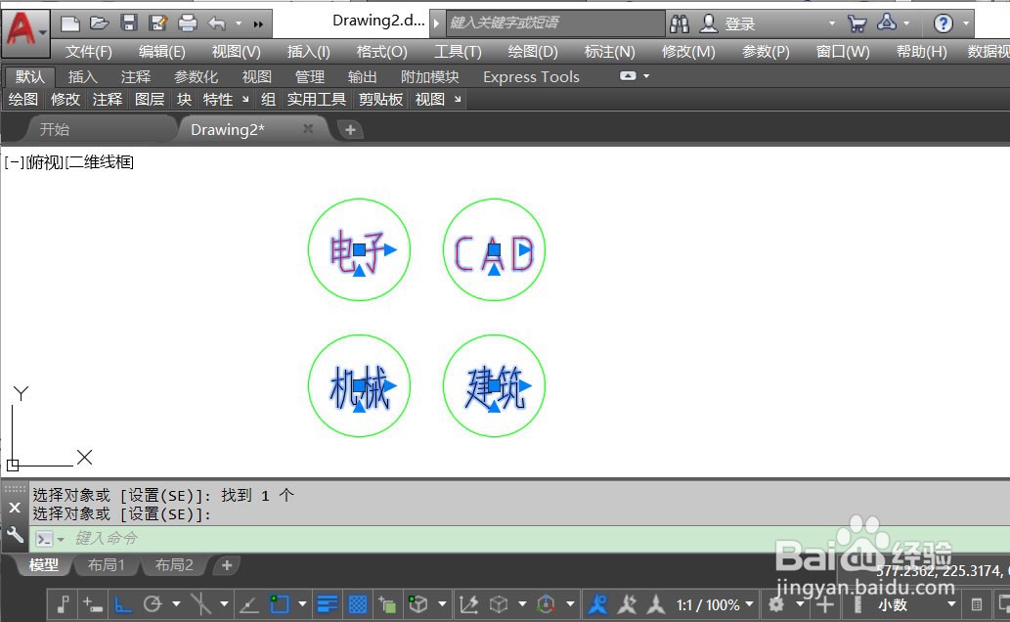
Task: Open the Help question mark icon
Action: [943, 23]
